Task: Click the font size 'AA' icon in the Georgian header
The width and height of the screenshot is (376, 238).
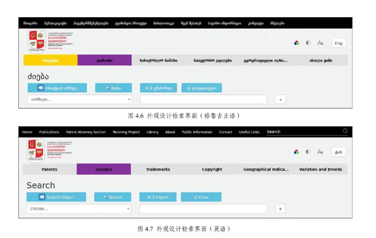Action: [x=320, y=43]
